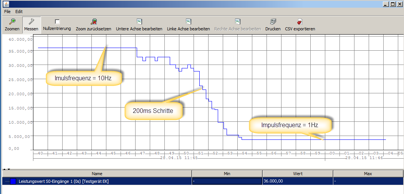Click the blue color swatch of Leistungswert series
Screen dimensions: 404x194
[13, 181]
